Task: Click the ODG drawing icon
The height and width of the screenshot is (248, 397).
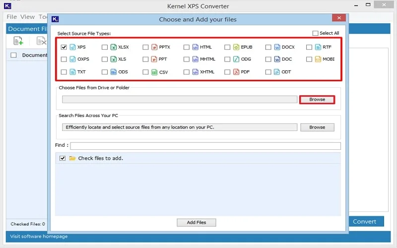Action: tap(236, 59)
